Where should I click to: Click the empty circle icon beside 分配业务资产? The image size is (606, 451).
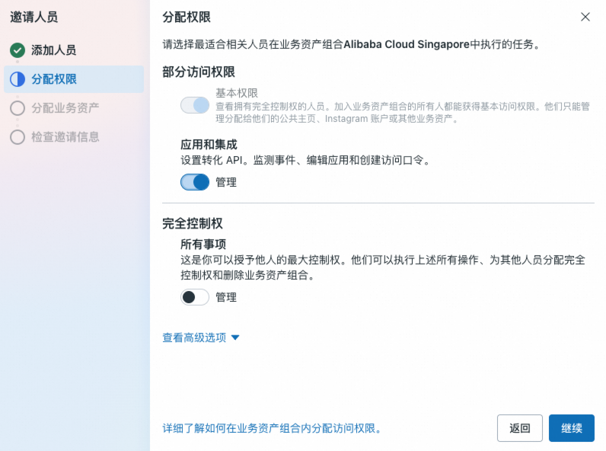(18, 108)
